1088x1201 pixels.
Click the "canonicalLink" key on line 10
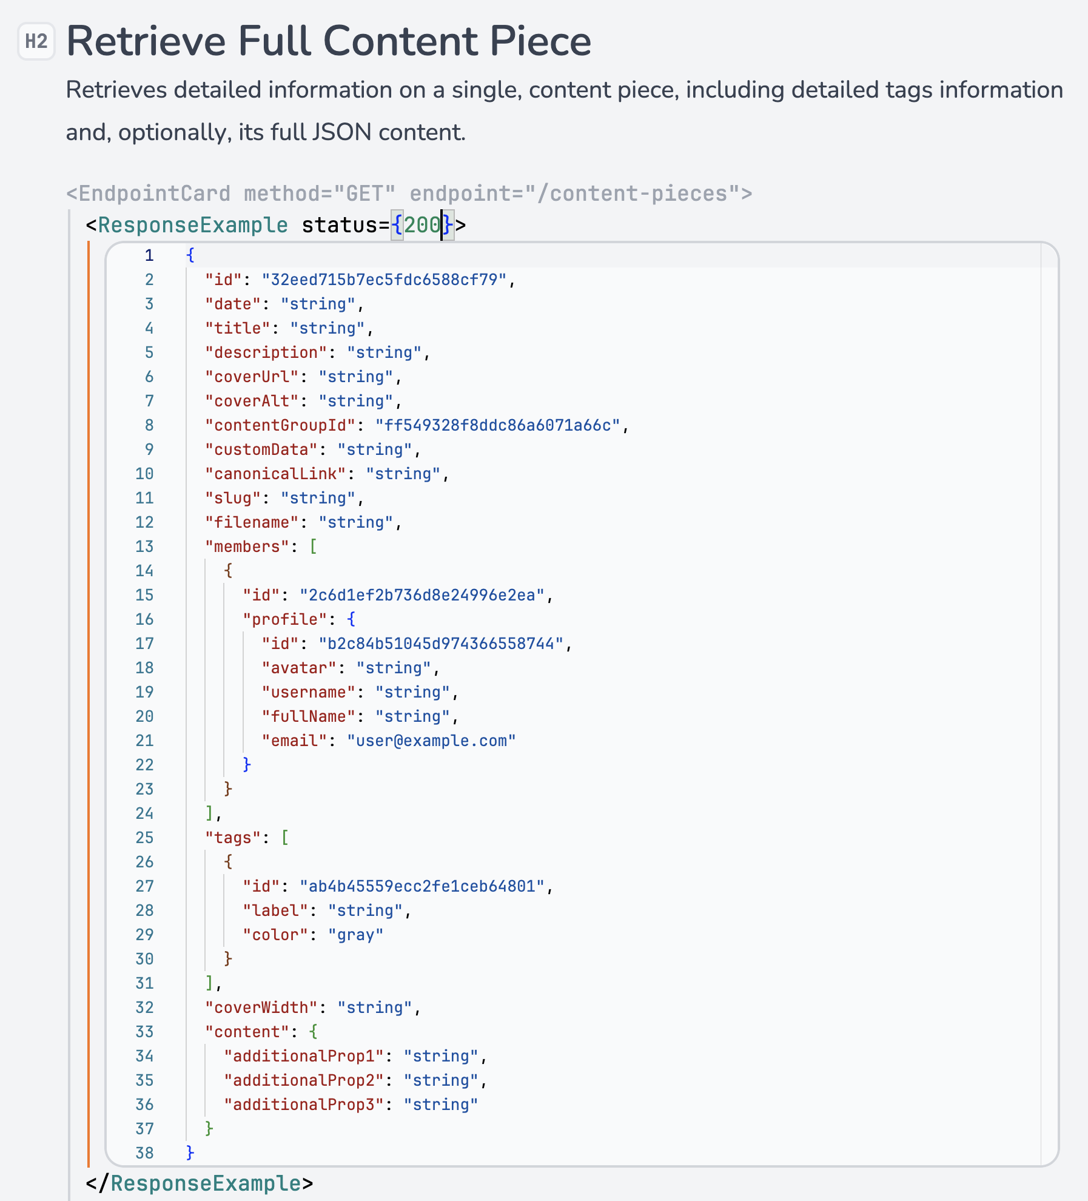[x=275, y=474]
